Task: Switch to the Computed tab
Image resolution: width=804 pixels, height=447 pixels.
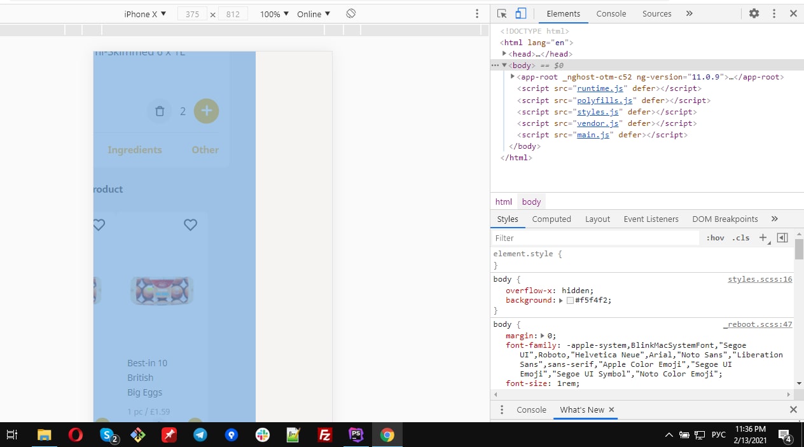Action: 551,219
